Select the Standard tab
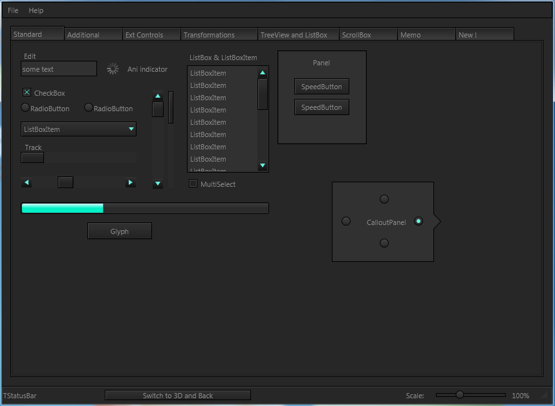Screen dimensions: 555x406 pyautogui.click(x=38, y=34)
